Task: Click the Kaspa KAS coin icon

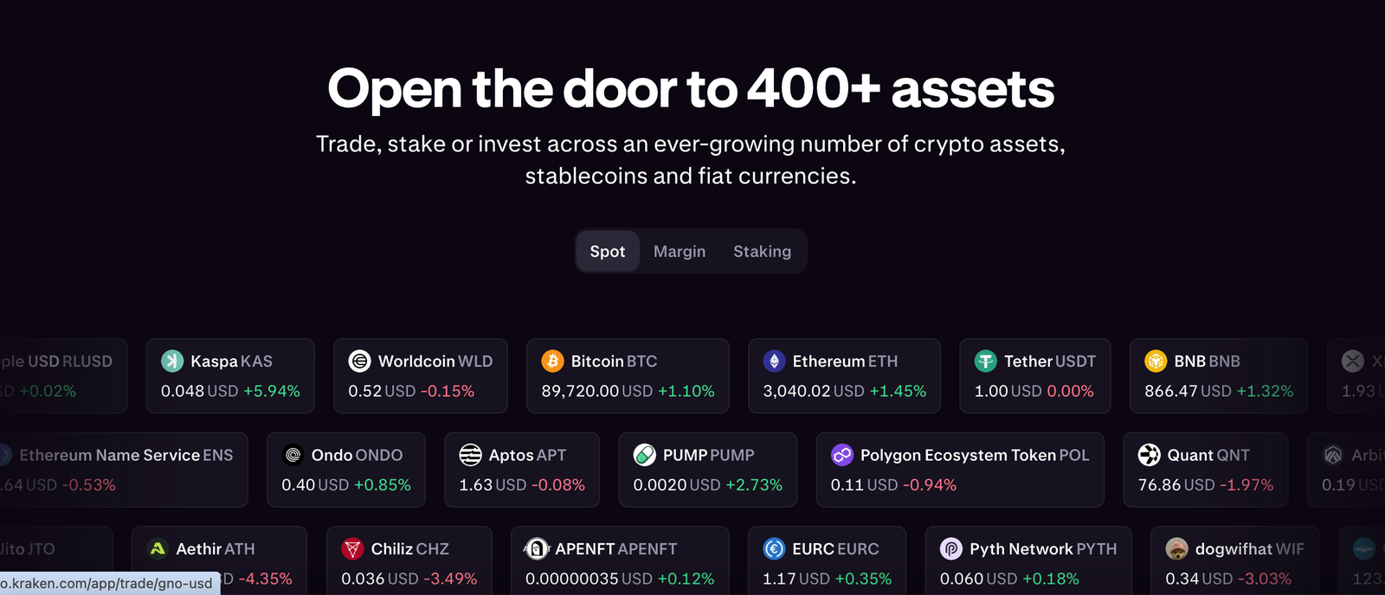Action: pos(172,361)
